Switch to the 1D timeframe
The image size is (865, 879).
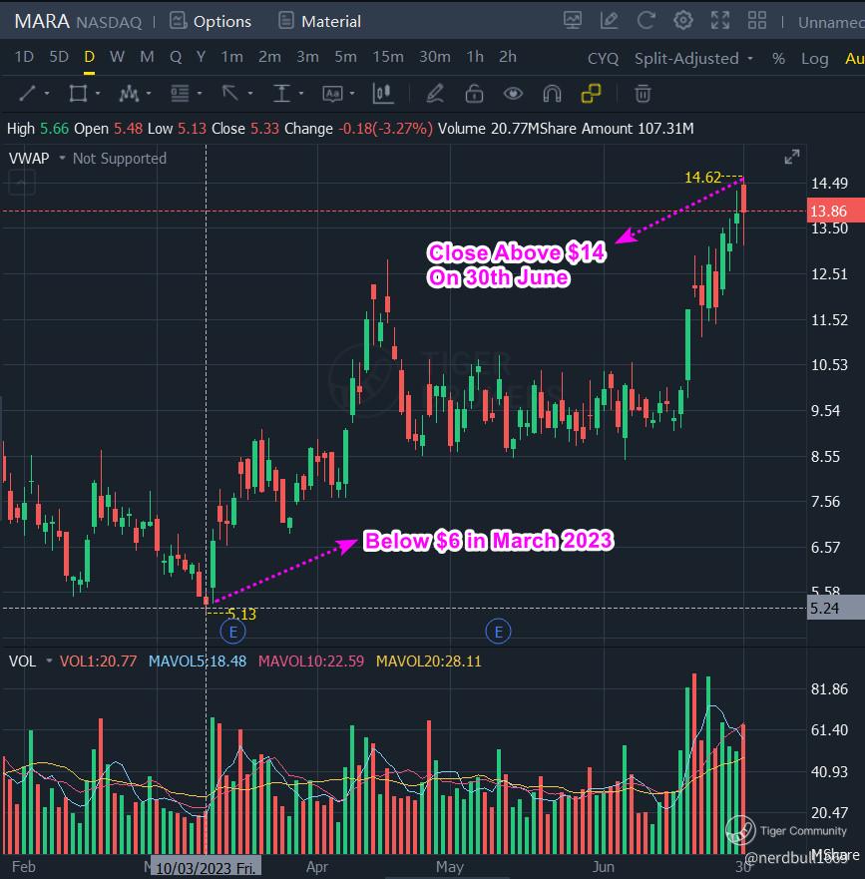[x=24, y=57]
